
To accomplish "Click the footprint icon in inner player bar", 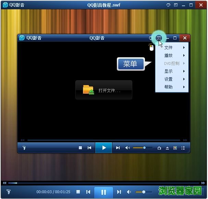I will (24, 148).
